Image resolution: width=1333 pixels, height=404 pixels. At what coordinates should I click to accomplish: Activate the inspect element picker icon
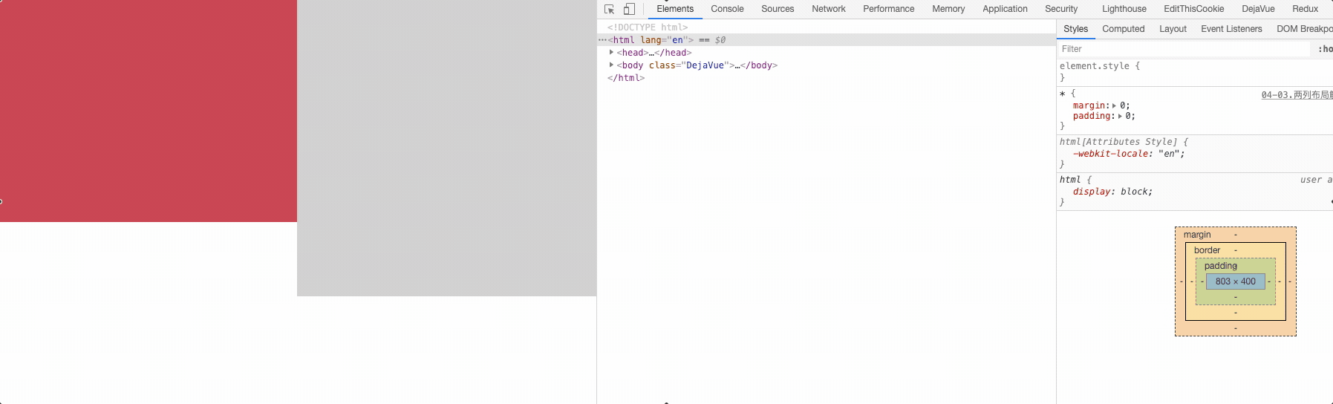pos(609,9)
